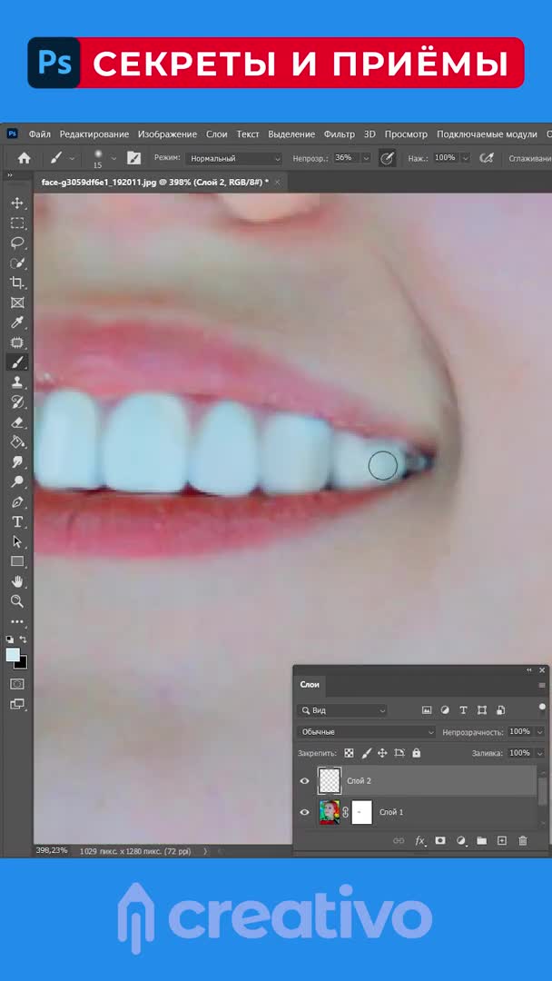
Task: Switch to the Horizontal Type tool
Action: click(x=17, y=521)
